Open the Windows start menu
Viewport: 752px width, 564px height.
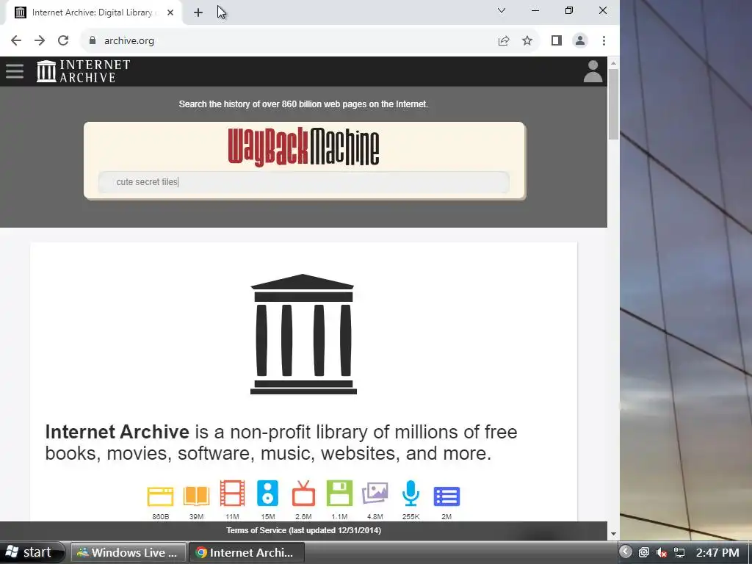32,552
